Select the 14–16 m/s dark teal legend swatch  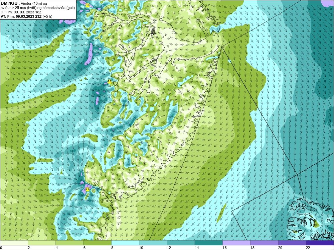coord(209,243)
